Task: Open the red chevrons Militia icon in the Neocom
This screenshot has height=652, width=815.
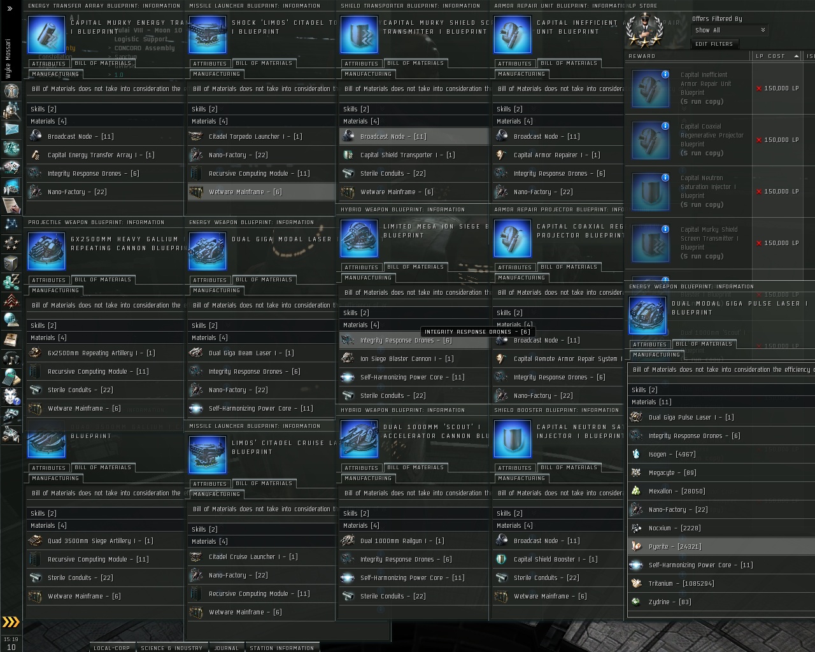Action: click(11, 301)
